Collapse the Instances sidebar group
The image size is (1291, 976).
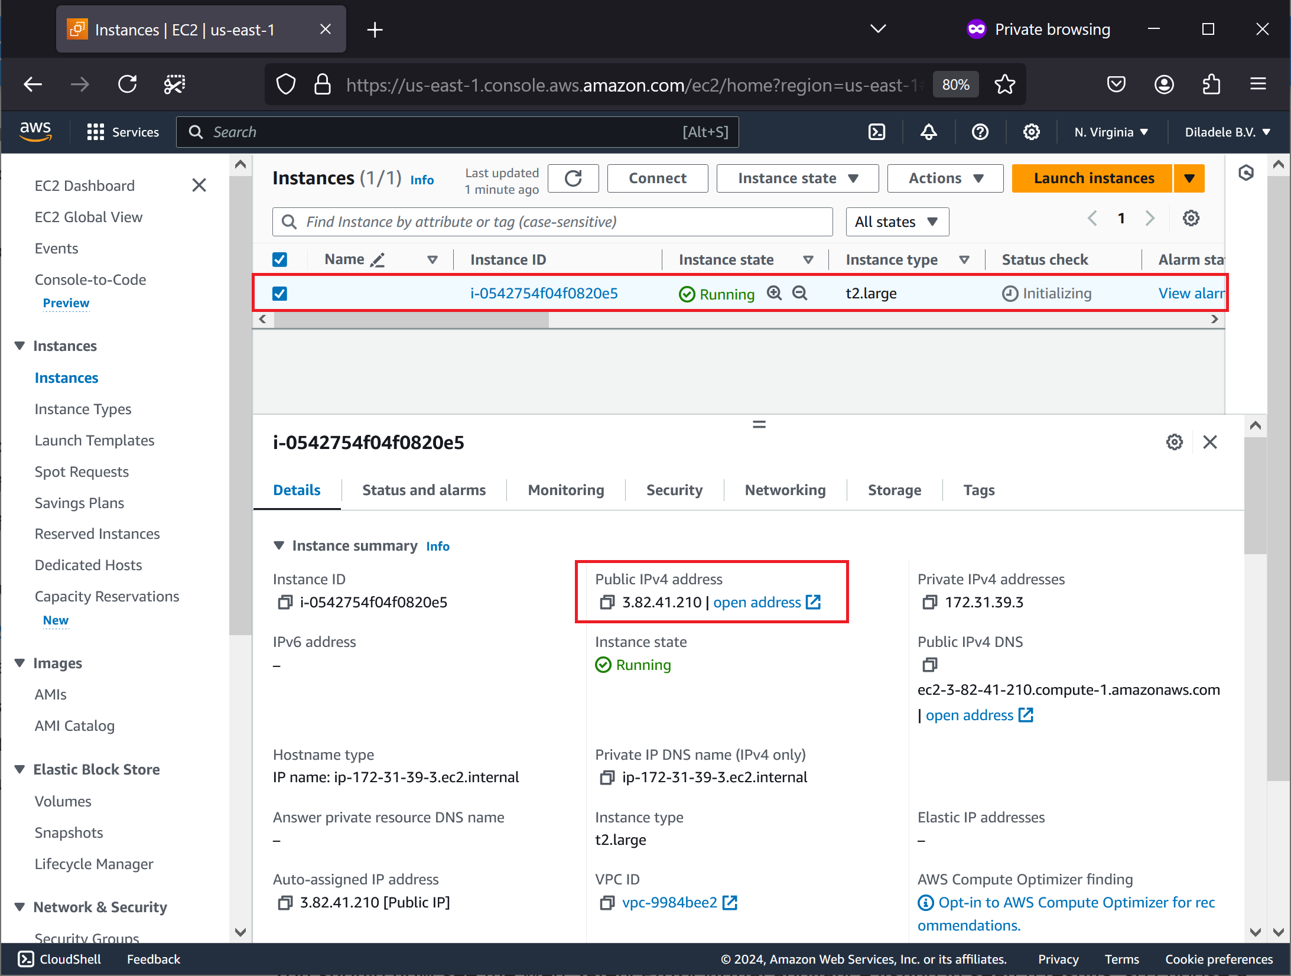click(x=19, y=346)
